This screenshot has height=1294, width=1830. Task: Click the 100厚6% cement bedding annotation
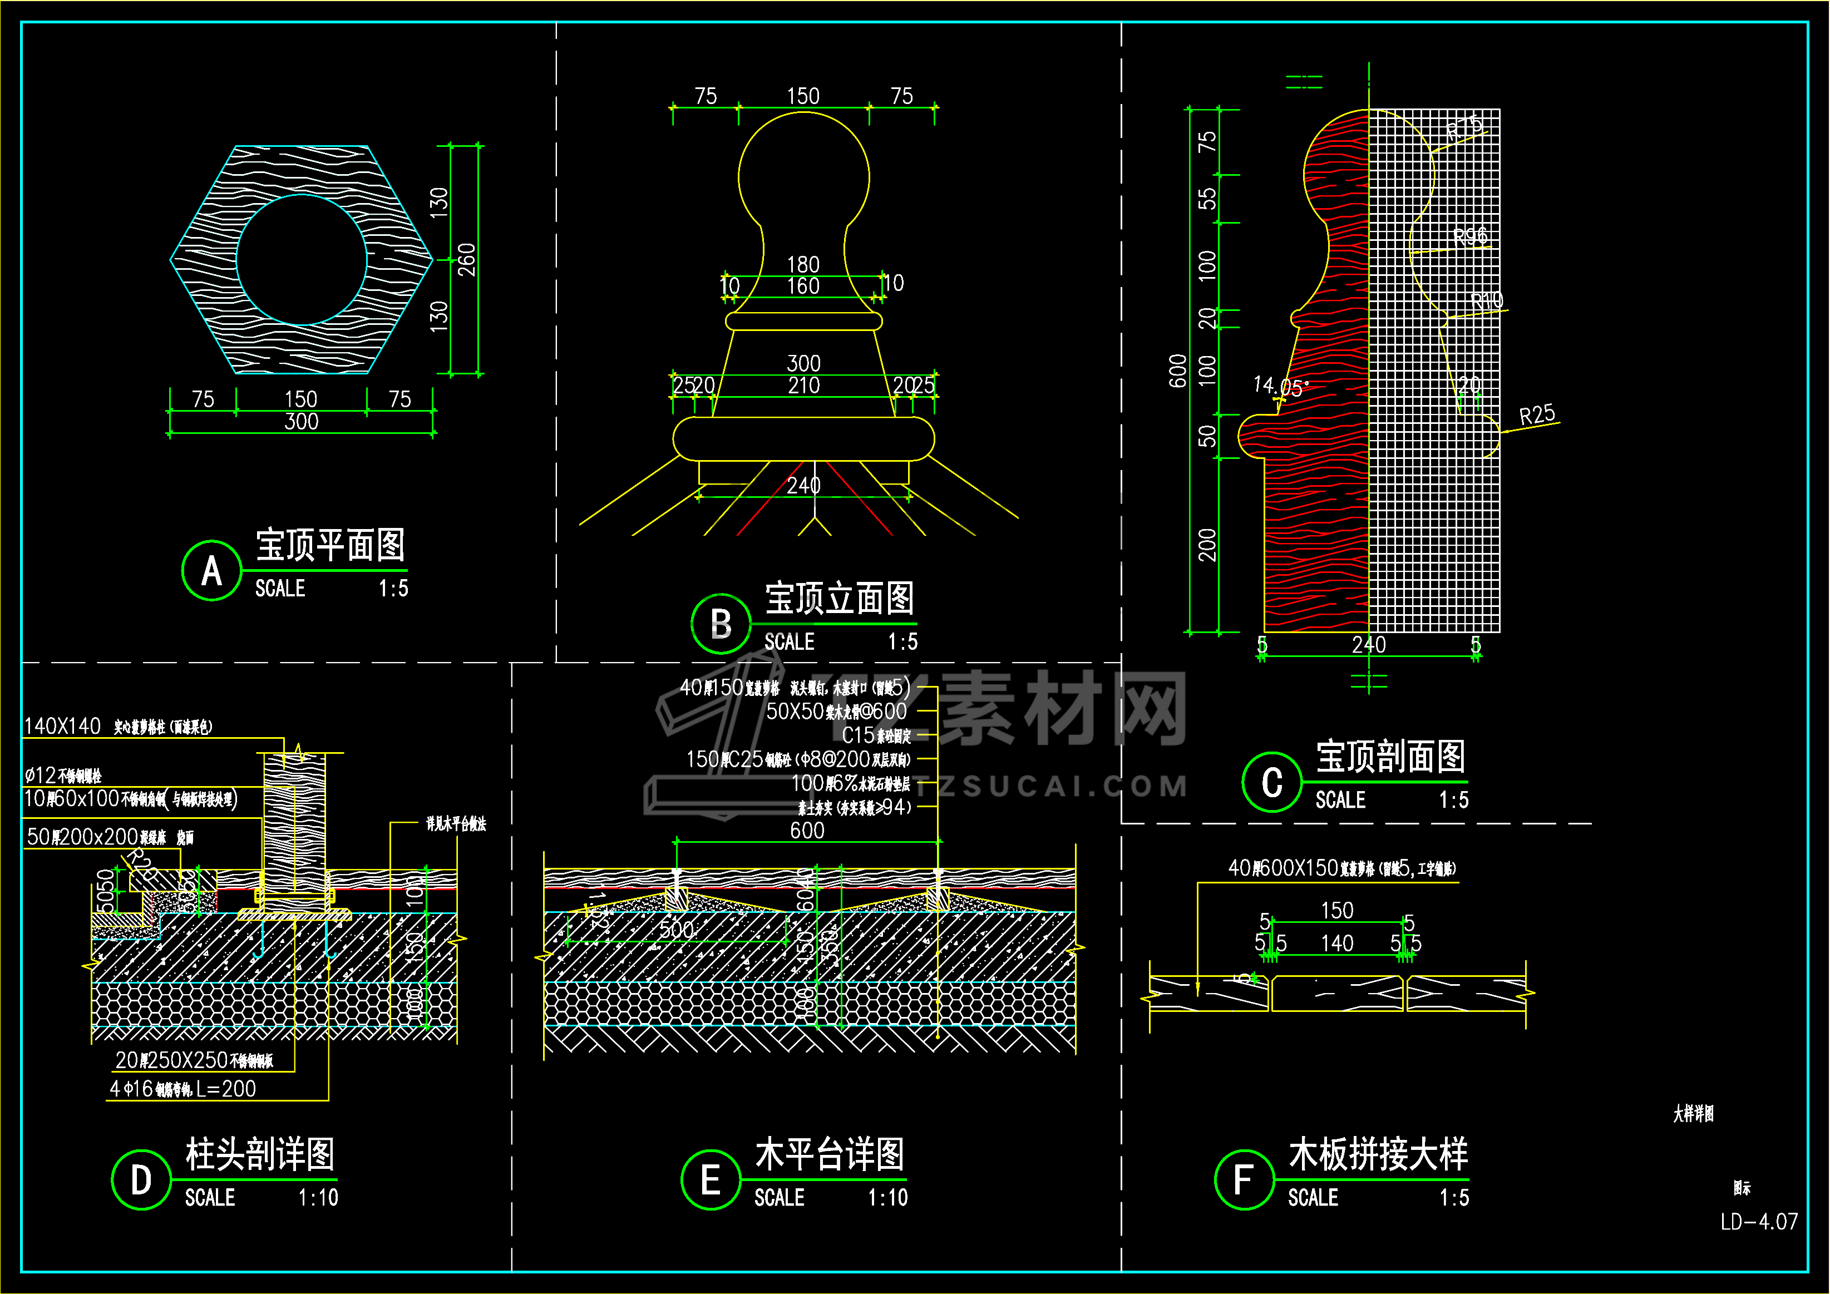[850, 784]
